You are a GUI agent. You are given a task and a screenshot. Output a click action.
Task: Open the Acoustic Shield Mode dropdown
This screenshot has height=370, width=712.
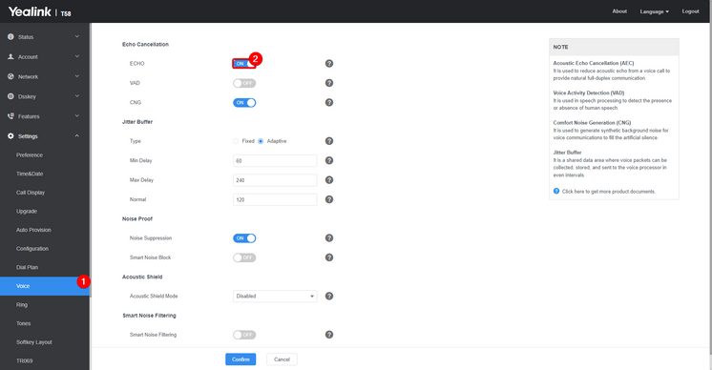[275, 296]
